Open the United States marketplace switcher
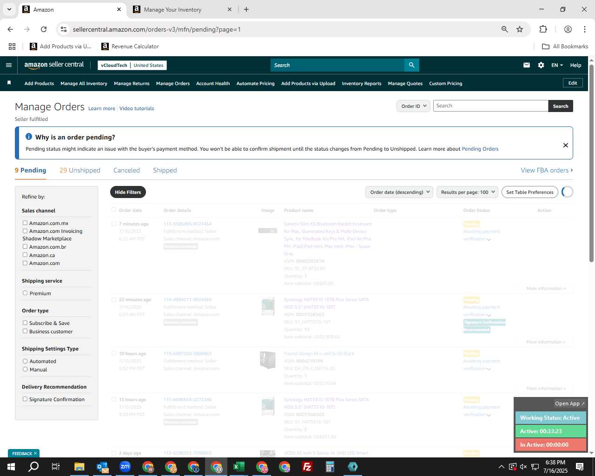Image resolution: width=595 pixels, height=476 pixels. click(x=148, y=66)
